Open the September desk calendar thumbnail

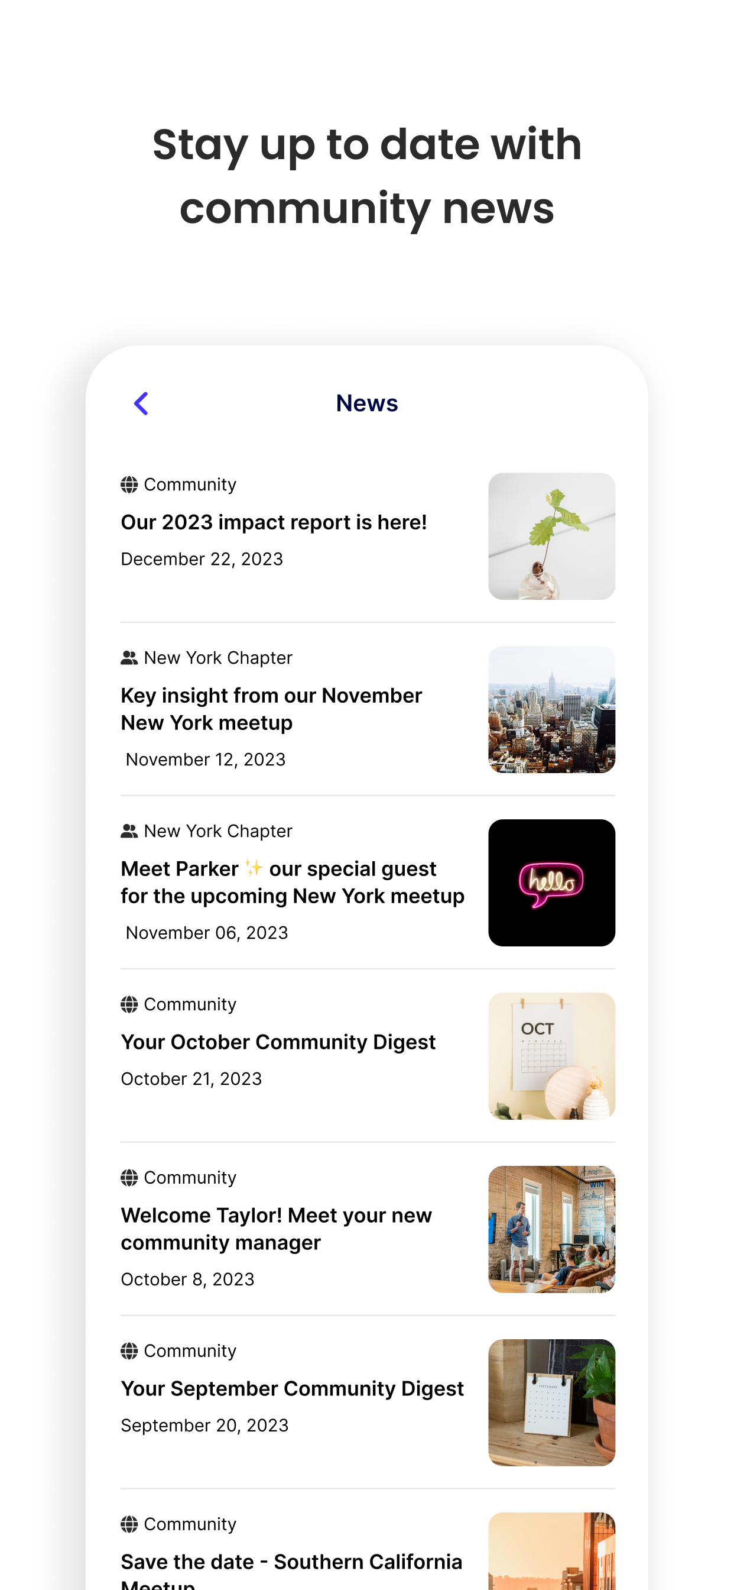pos(551,1402)
